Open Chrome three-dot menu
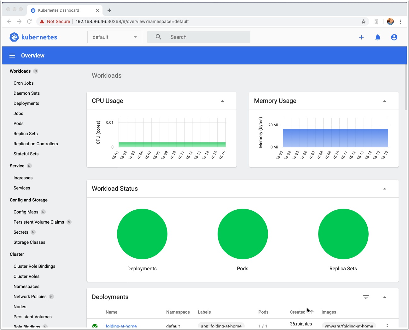Image resolution: width=409 pixels, height=330 pixels. click(400, 21)
